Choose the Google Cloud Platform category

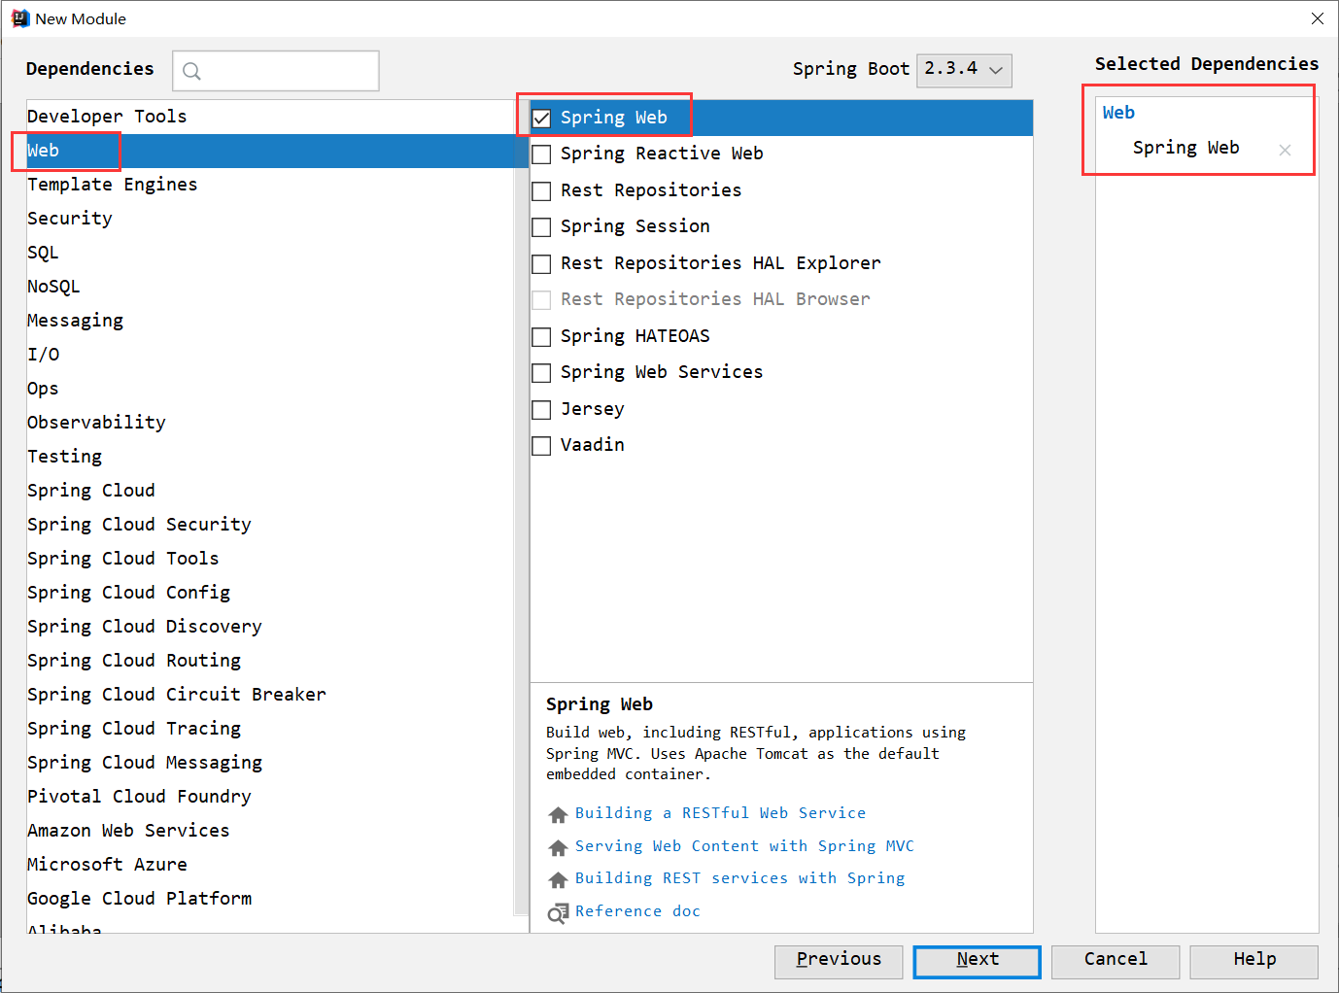coord(270,899)
